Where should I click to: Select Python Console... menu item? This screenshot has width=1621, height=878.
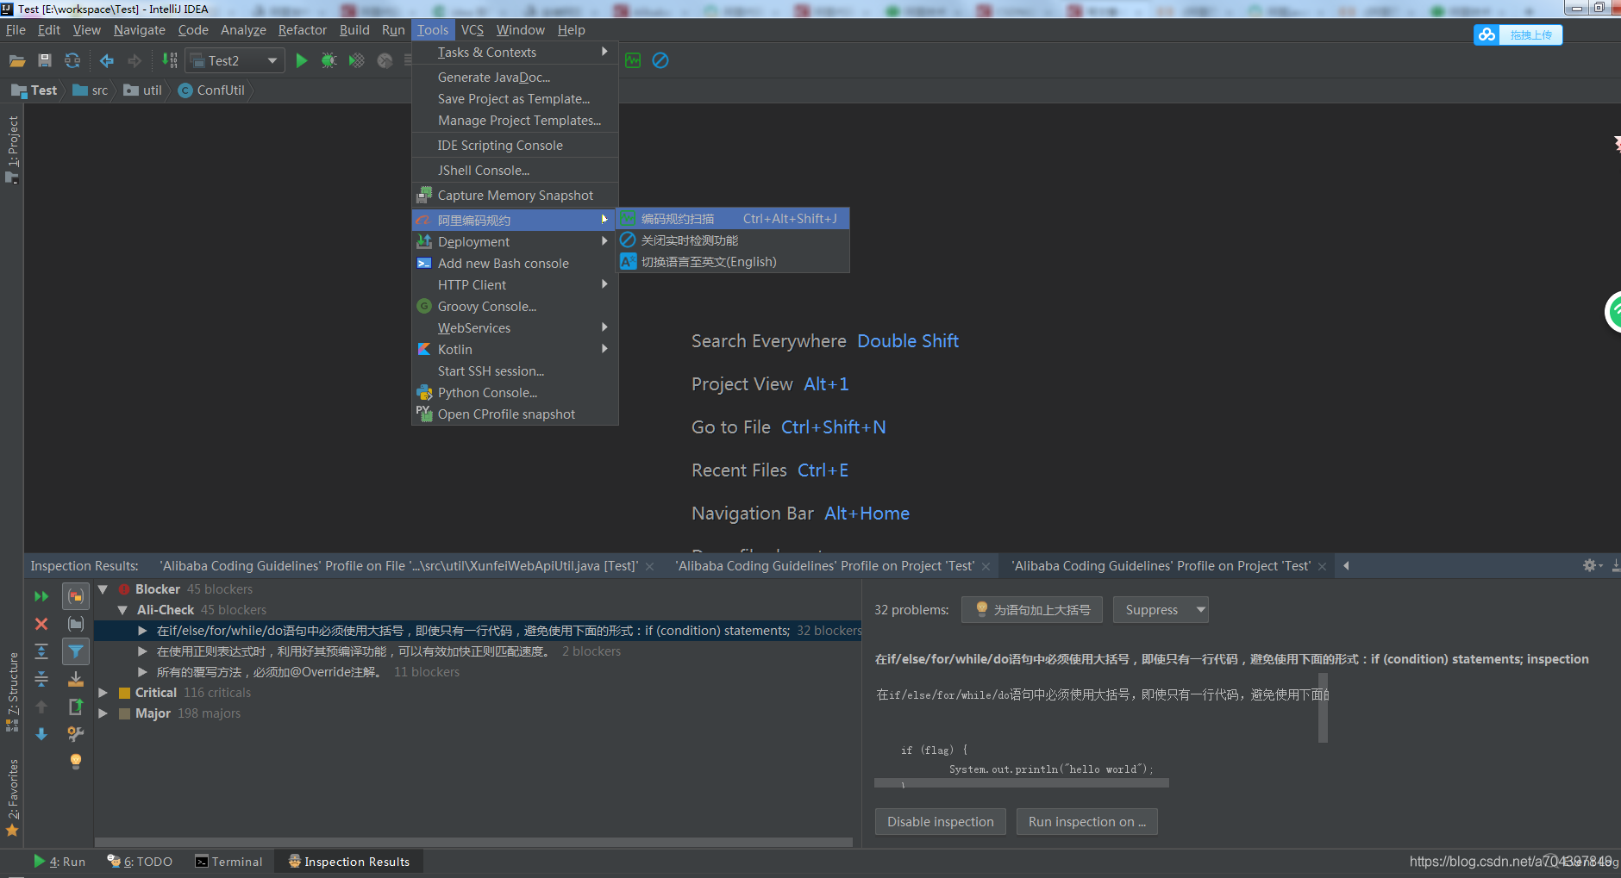click(x=515, y=393)
